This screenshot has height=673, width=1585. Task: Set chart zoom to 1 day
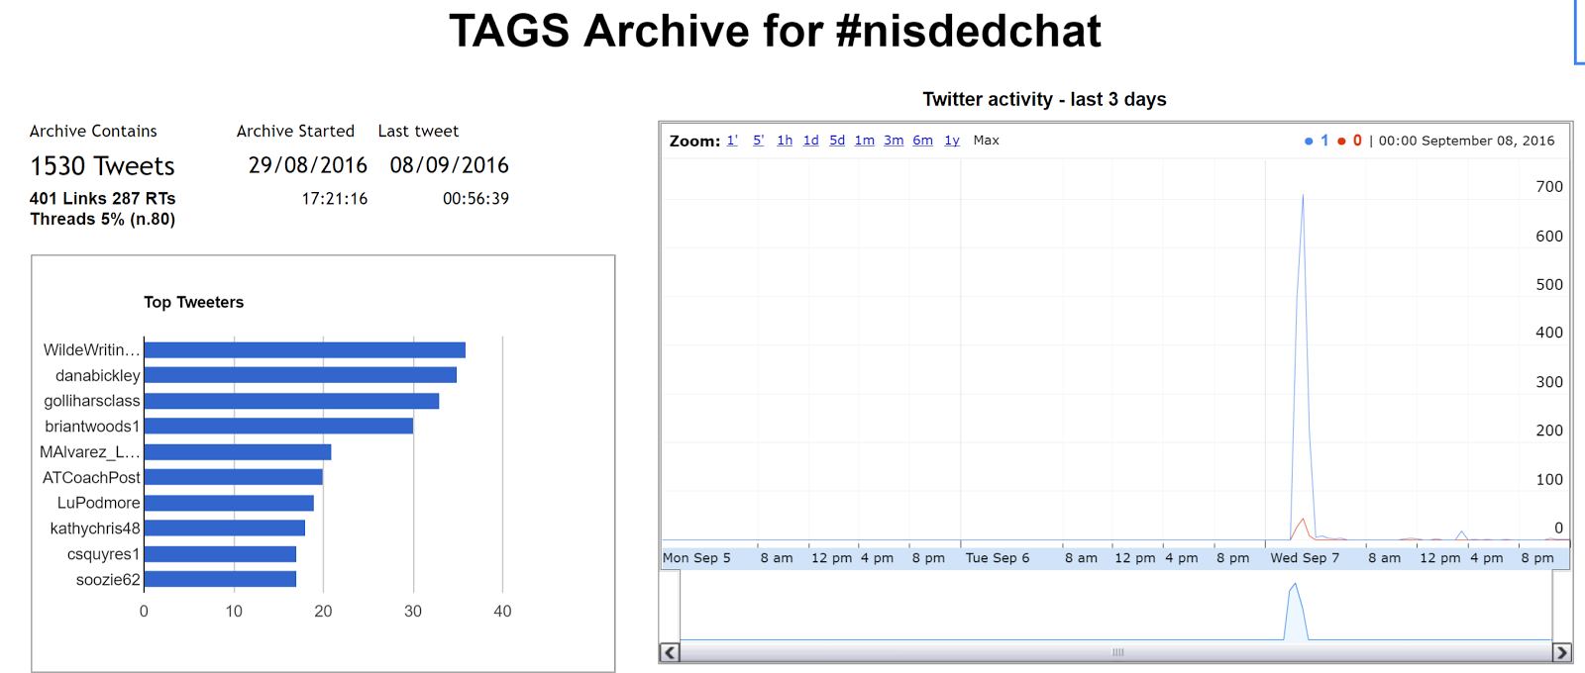click(x=810, y=141)
